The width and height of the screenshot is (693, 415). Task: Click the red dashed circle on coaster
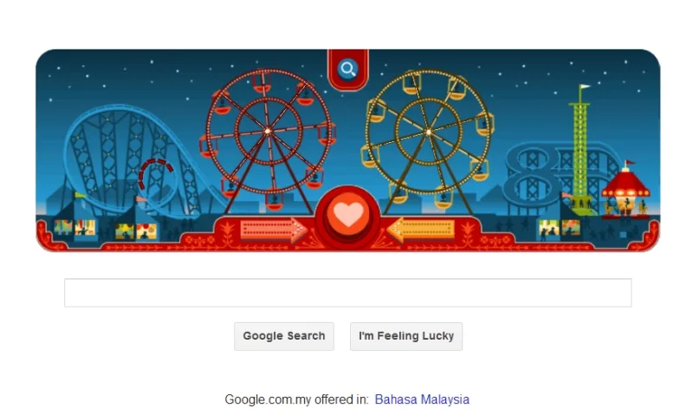[x=156, y=174]
